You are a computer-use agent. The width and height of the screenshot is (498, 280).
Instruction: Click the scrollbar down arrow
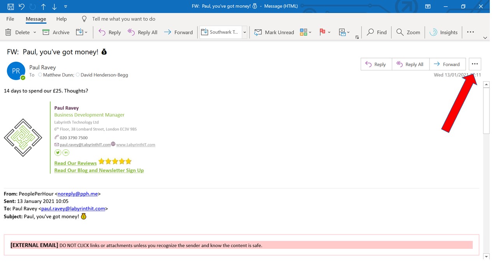[x=486, y=256]
